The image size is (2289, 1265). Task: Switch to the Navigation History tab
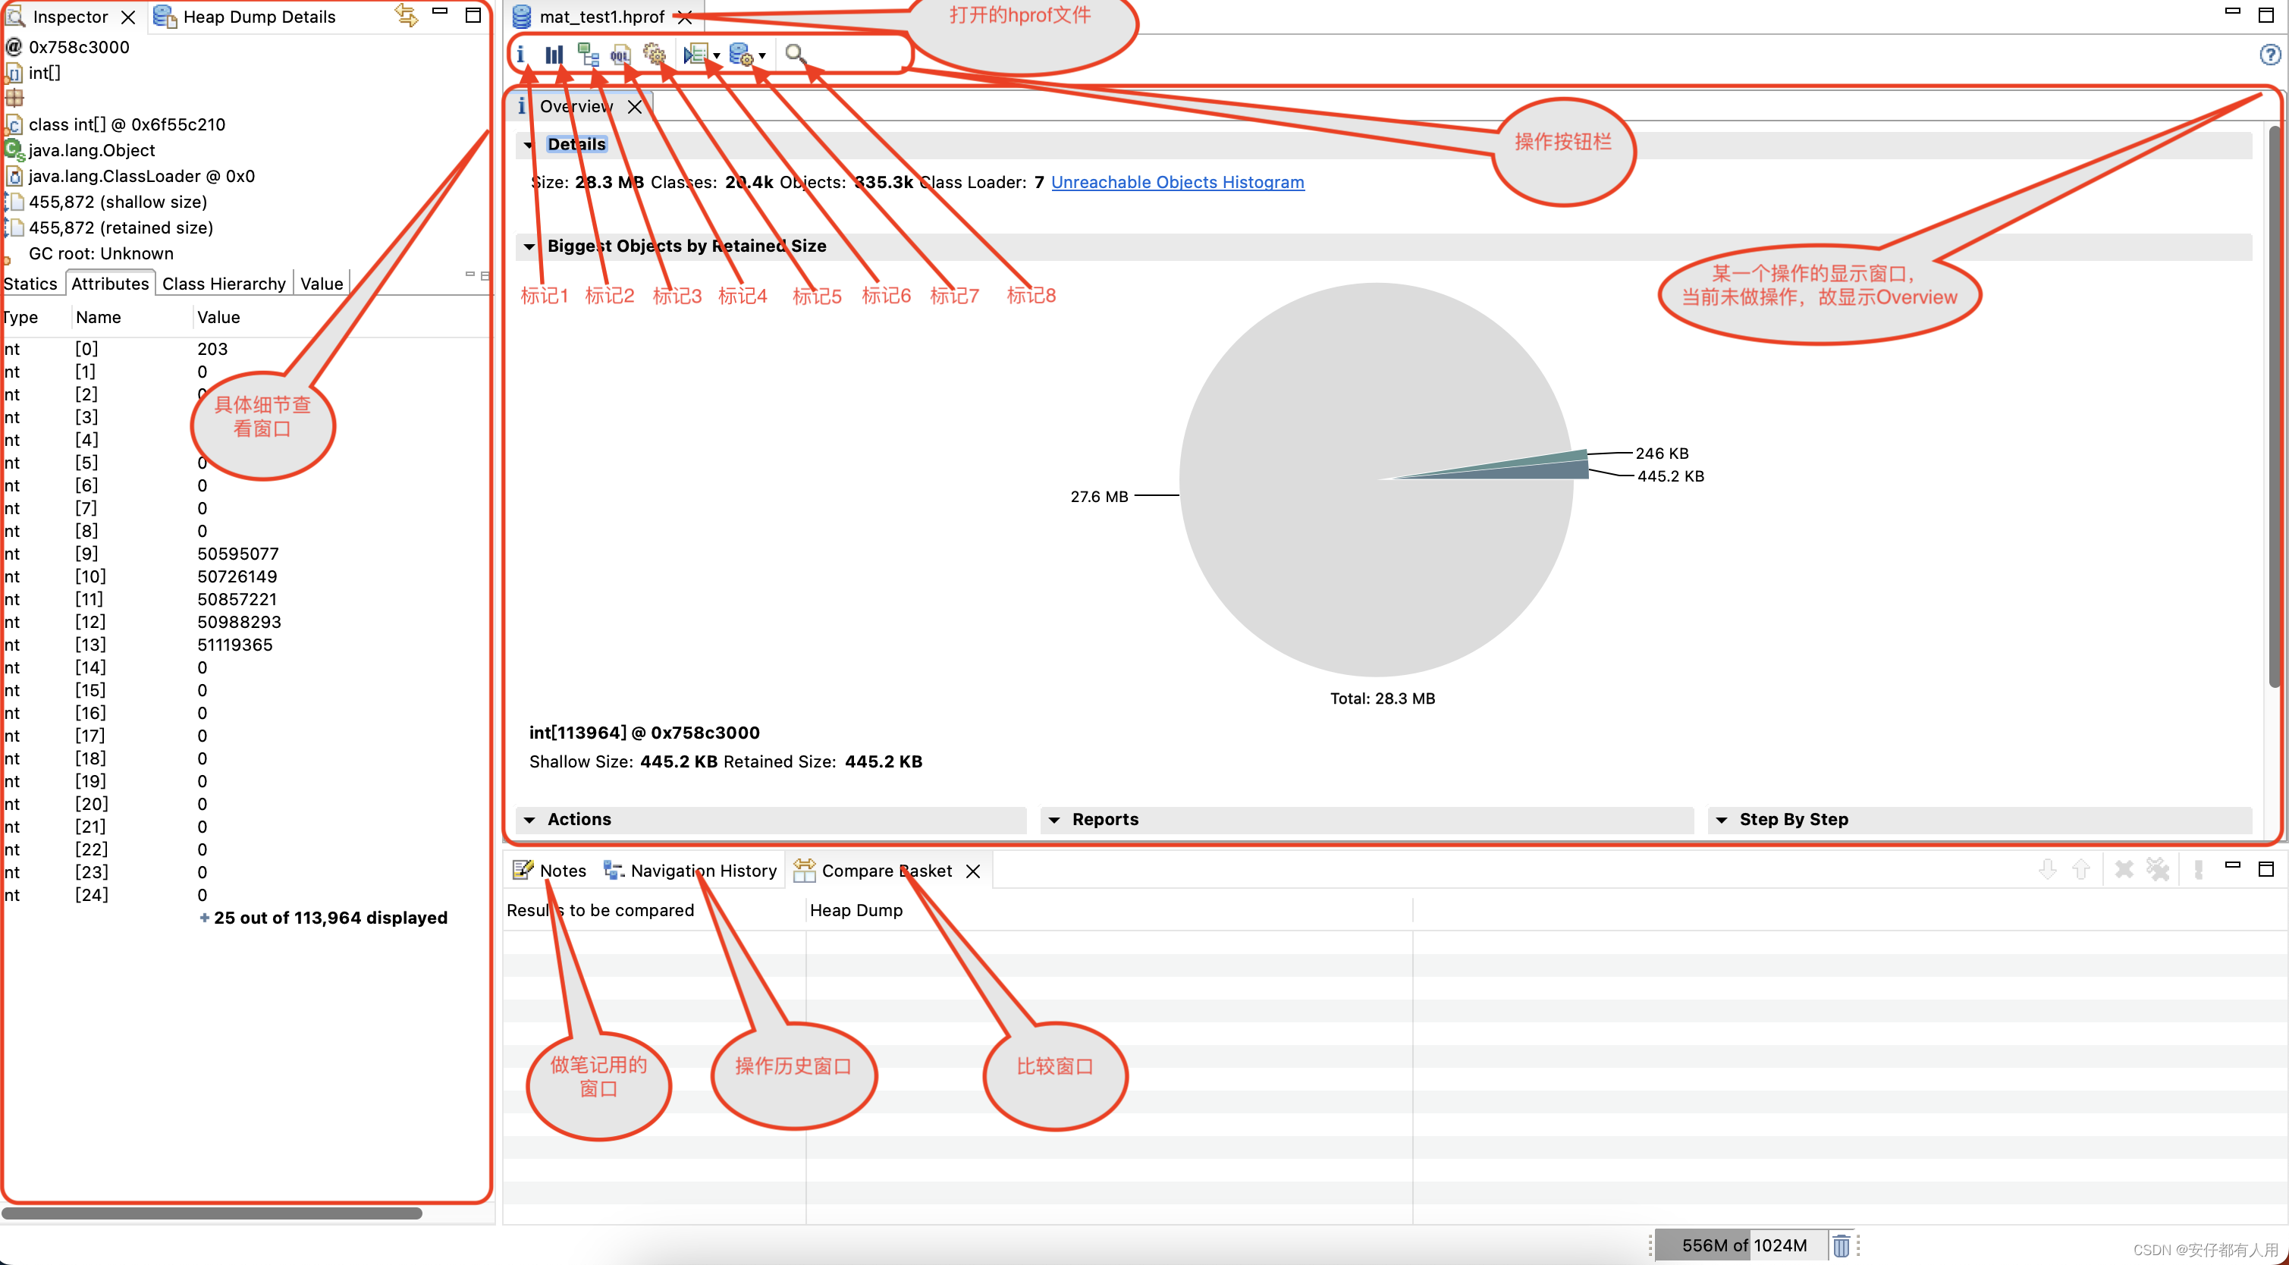tap(699, 869)
